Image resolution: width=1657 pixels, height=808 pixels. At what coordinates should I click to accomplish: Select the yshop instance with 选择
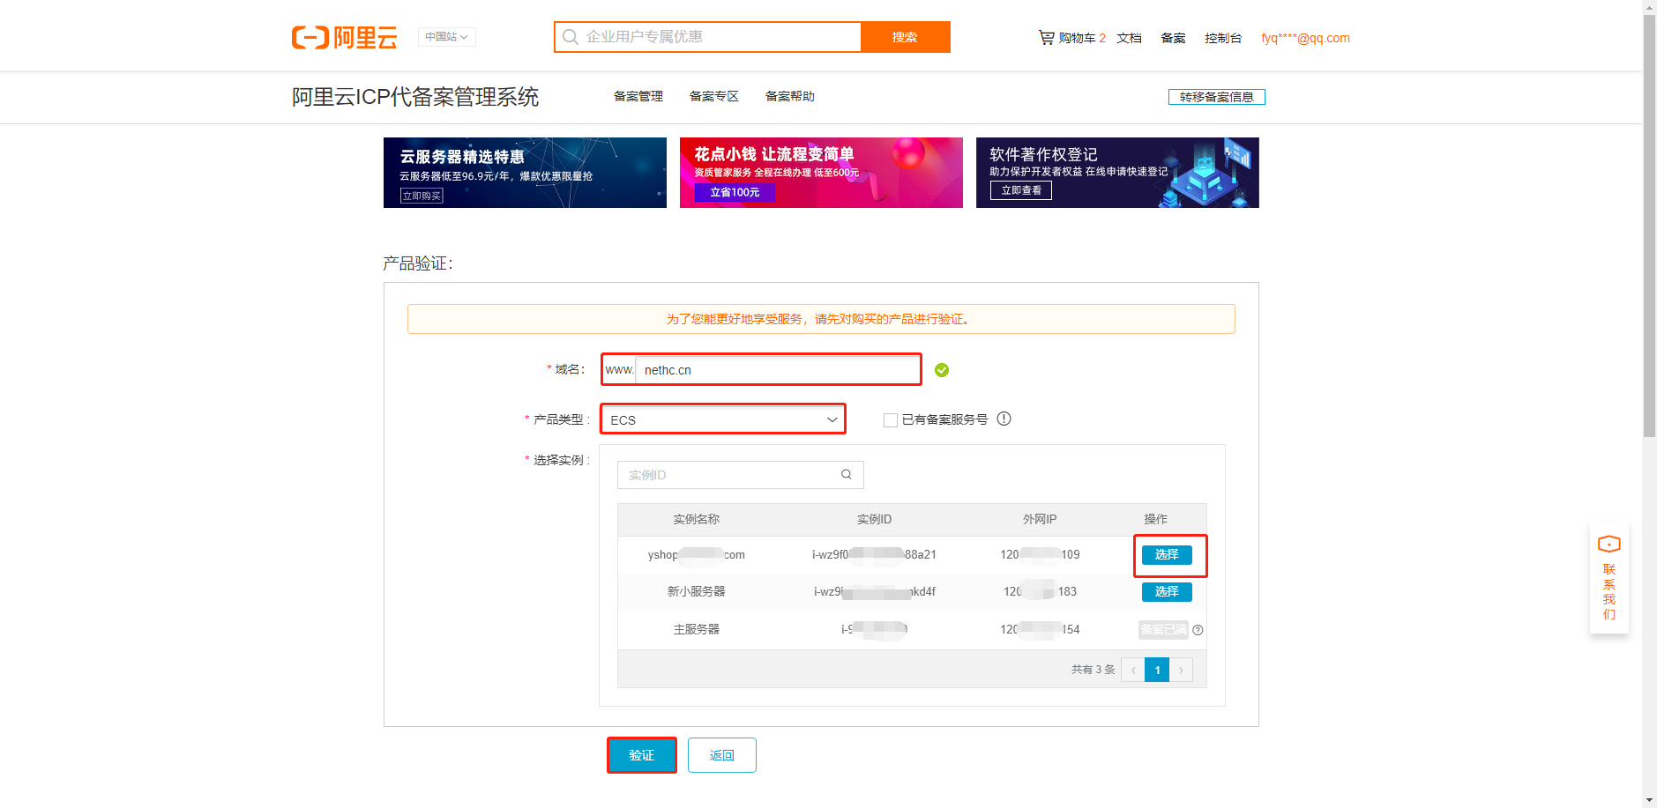point(1167,554)
